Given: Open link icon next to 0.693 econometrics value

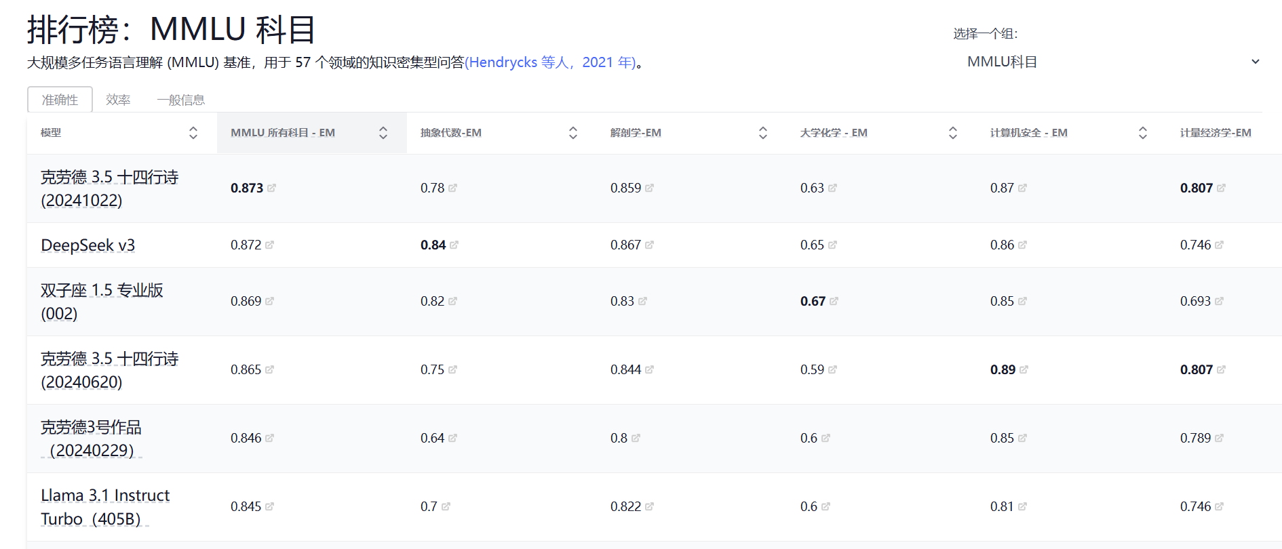Looking at the screenshot, I should [1219, 301].
